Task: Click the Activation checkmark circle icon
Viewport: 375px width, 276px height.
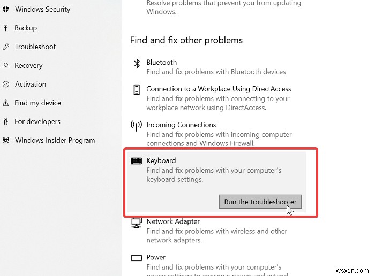Action: [6, 85]
